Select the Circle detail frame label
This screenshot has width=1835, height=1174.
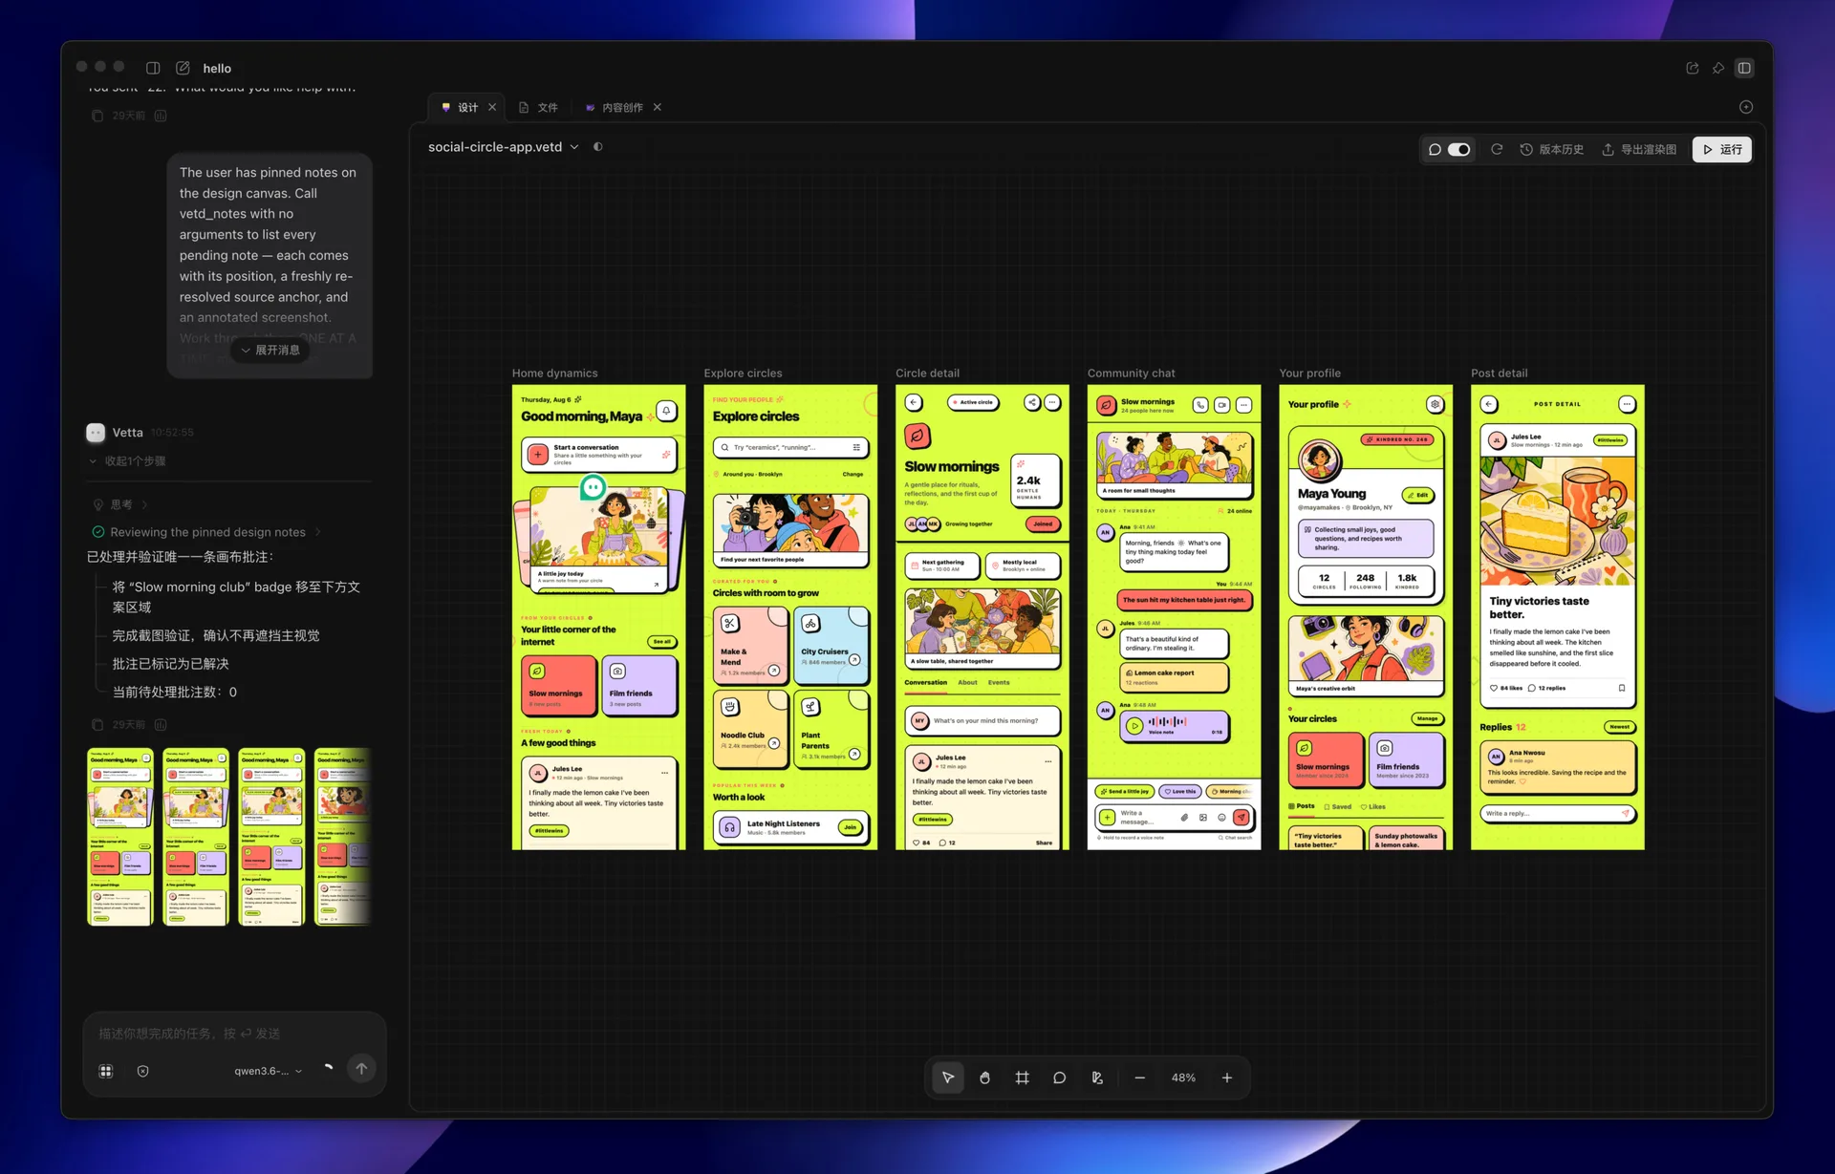[x=927, y=374]
